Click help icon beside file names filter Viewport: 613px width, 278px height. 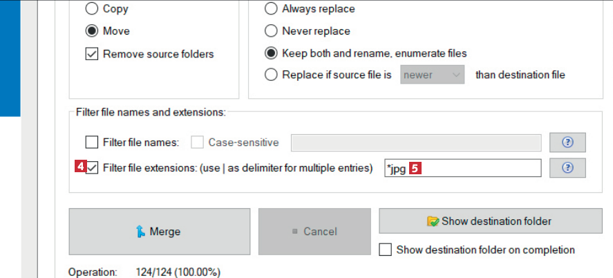pos(567,142)
